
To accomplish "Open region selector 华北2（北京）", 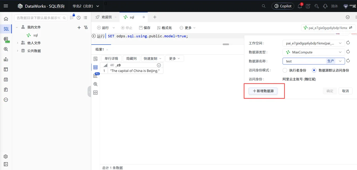I will pos(86,6).
